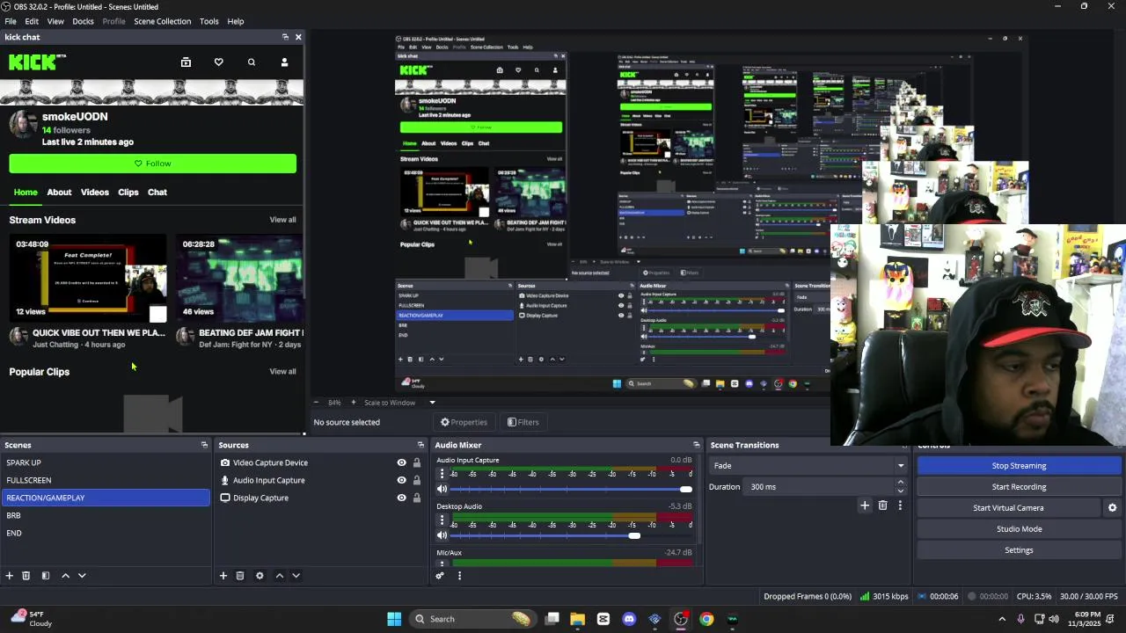This screenshot has height=633, width=1126.
Task: Pop out the kick chat dock
Action: tap(285, 37)
